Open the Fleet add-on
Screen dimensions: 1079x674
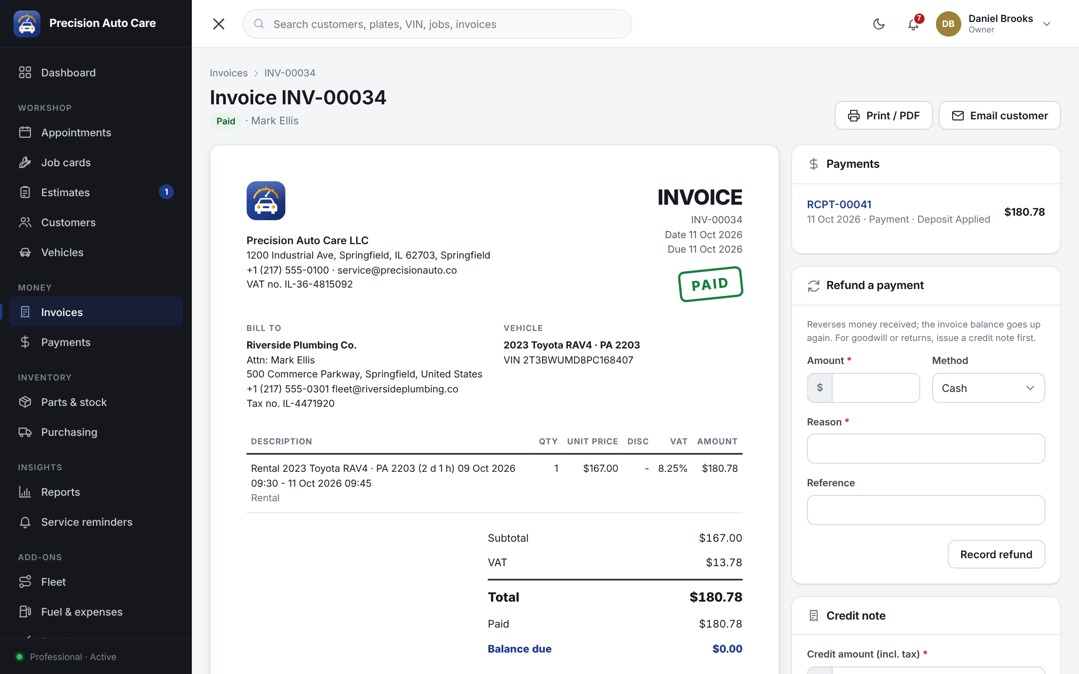coord(96,582)
